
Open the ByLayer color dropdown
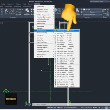click(x=92, y=9)
